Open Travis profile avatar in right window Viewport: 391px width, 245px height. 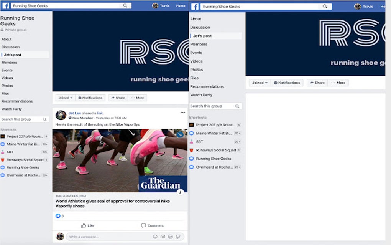pyautogui.click(x=358, y=7)
